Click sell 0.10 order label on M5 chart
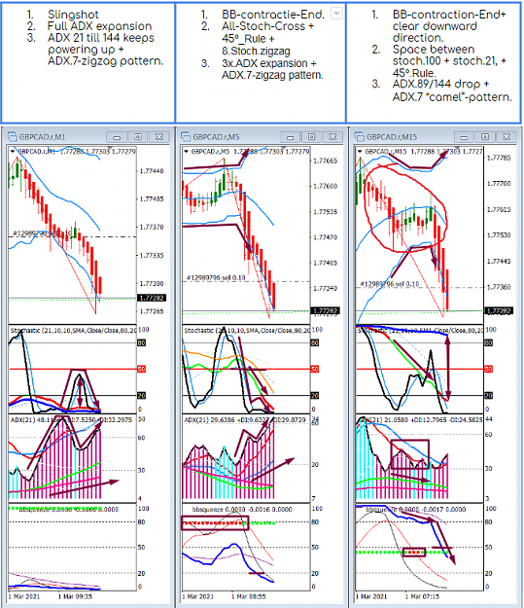This screenshot has height=608, width=524. click(x=216, y=277)
